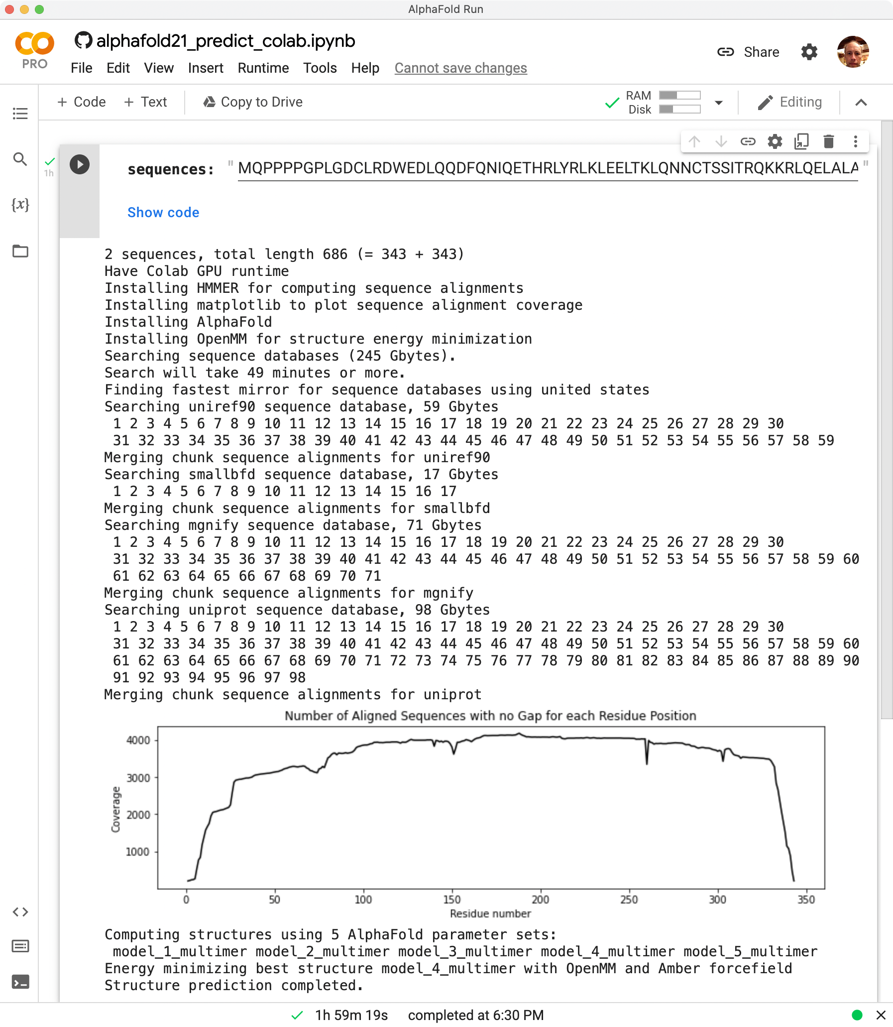Expand the RAM and Disk resources dropdown
The height and width of the screenshot is (1027, 893).
pos(718,103)
